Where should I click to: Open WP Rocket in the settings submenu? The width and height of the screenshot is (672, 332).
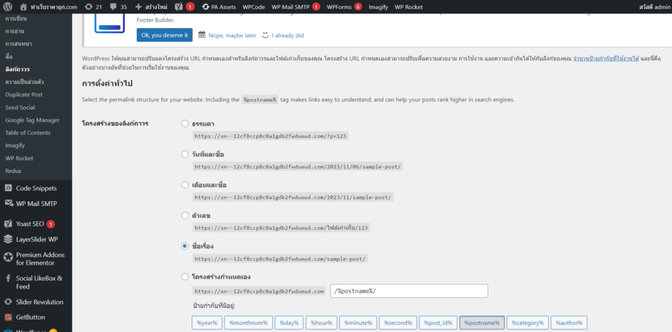pos(19,158)
